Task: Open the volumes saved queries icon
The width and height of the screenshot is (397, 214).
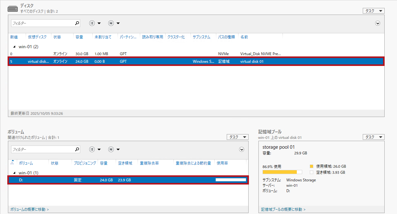Action: click(111, 149)
